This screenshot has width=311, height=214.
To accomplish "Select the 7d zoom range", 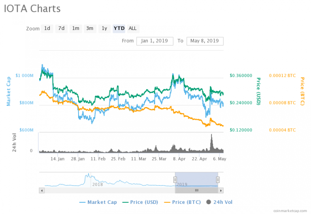I will pos(61,28).
